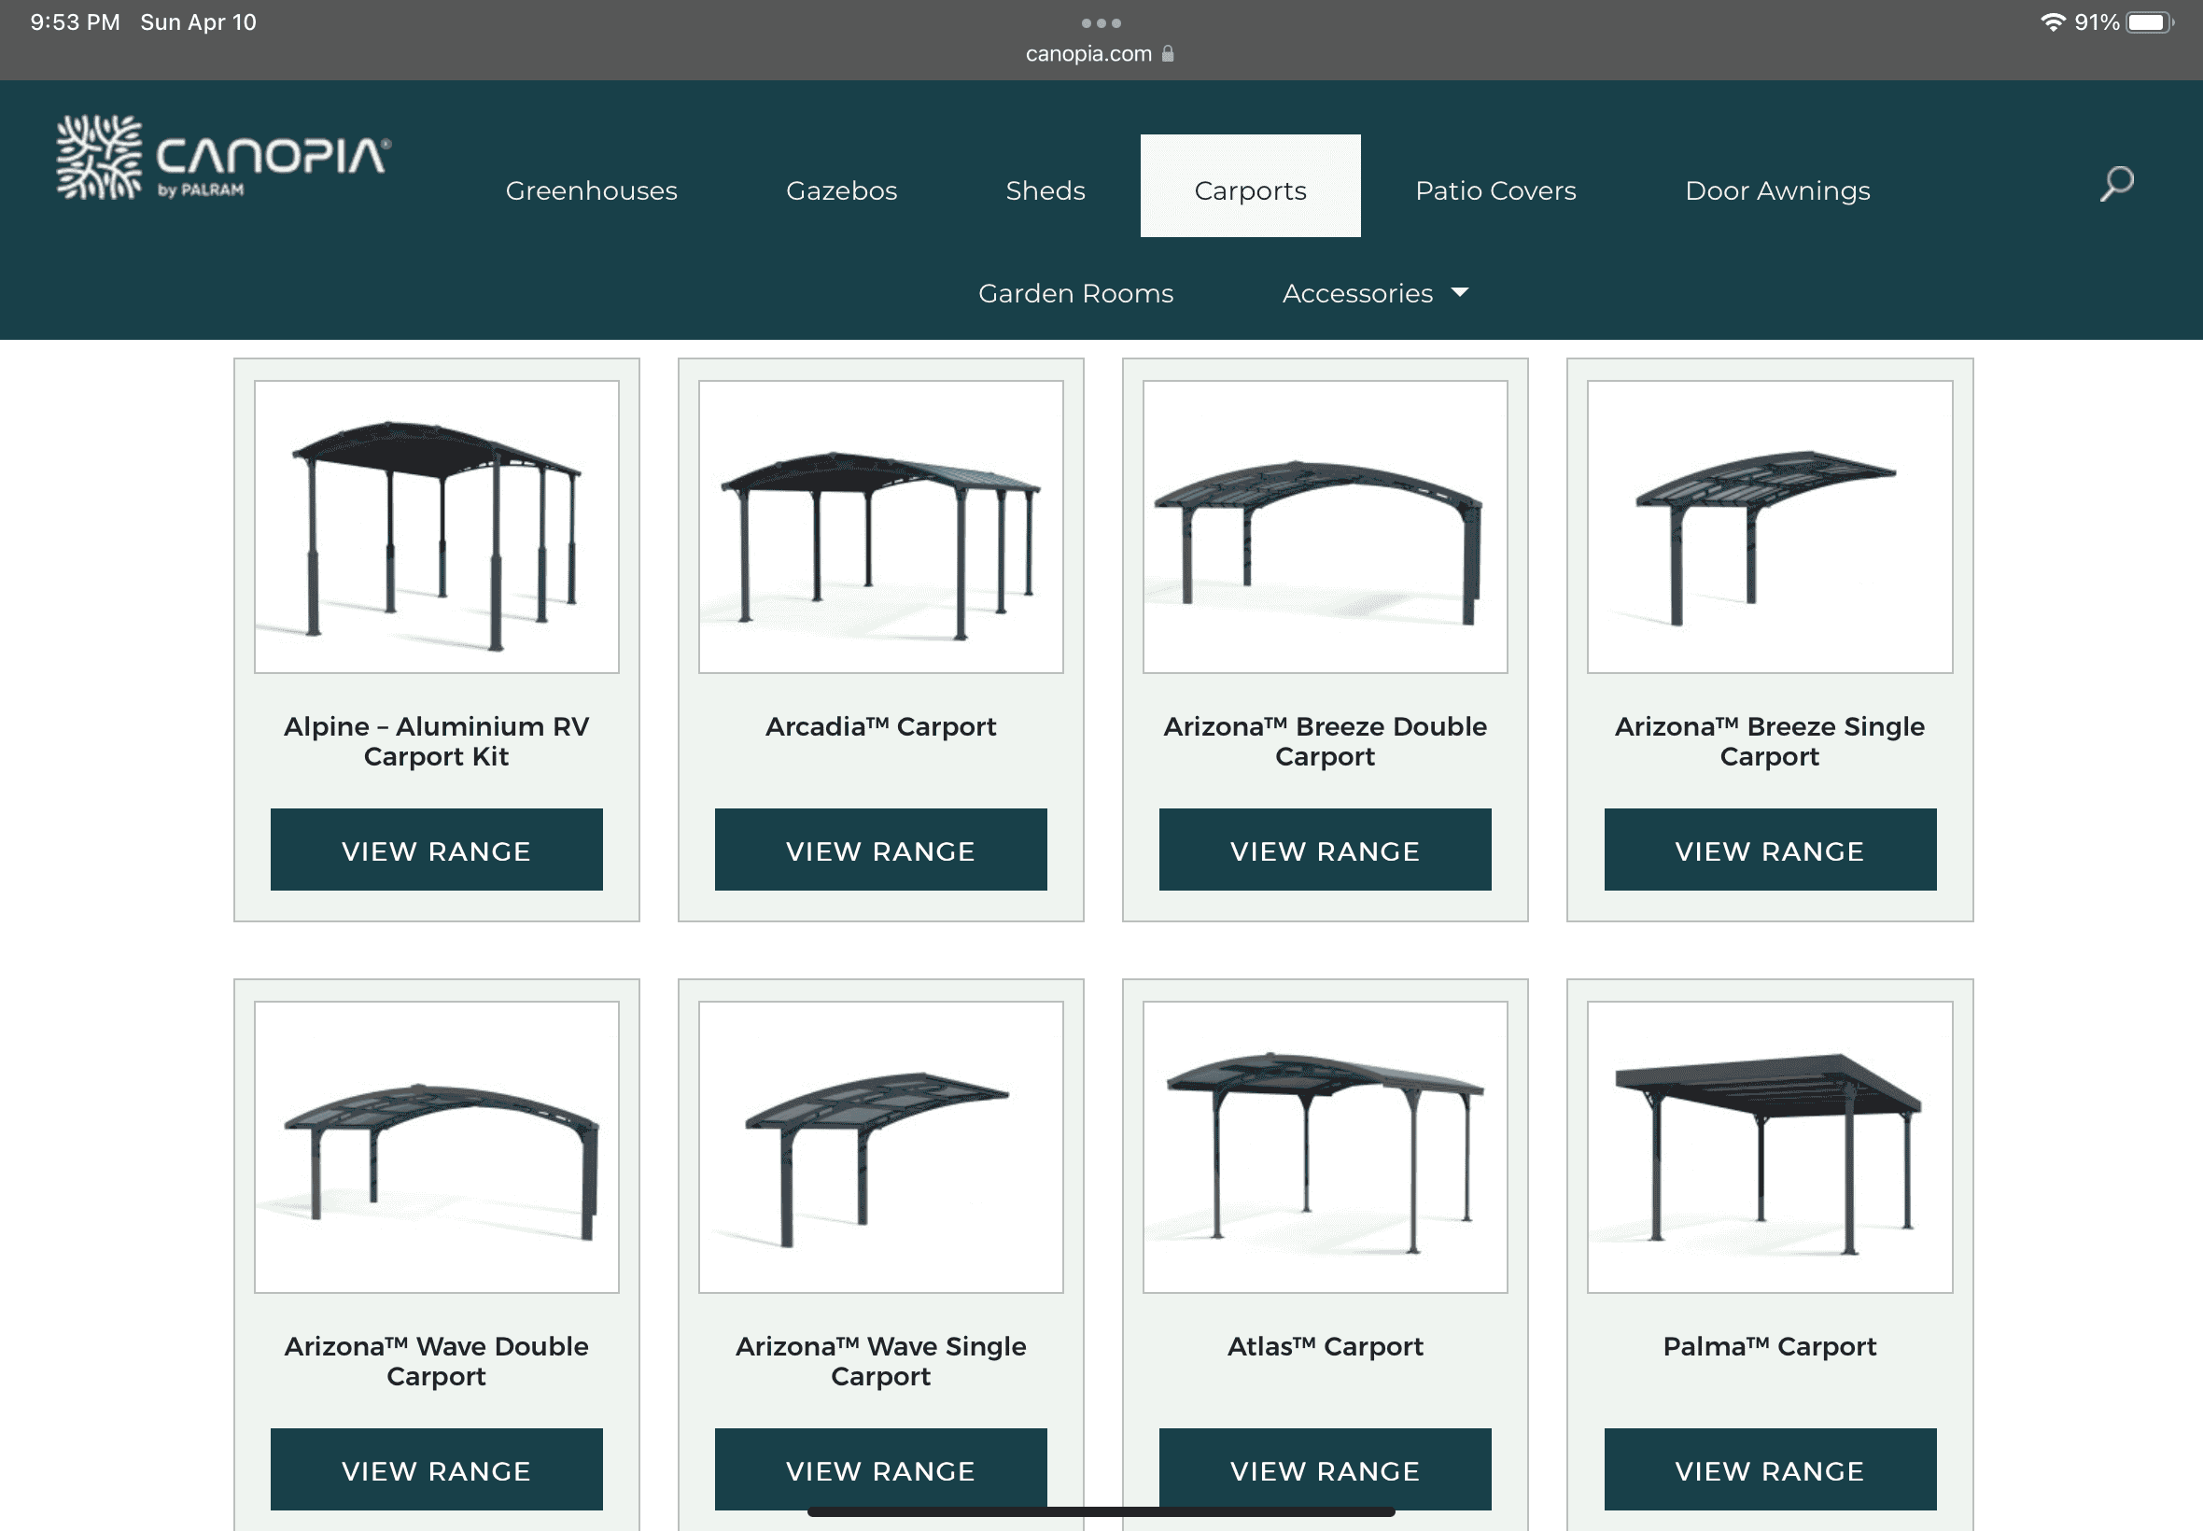Click the Arizona™ Breeze Double Carport title

[1325, 740]
